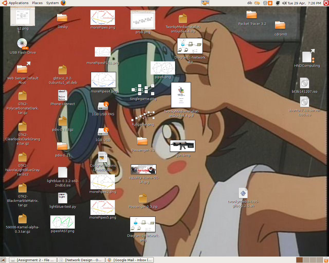Image resolution: width=329 pixels, height=263 pixels.
Task: Select the Singlegame.png thumbnail
Action: 143,90
